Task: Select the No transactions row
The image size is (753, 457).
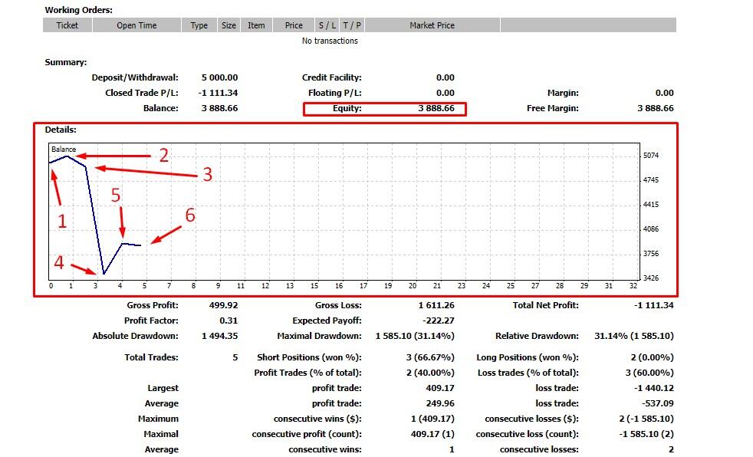Action: (331, 41)
